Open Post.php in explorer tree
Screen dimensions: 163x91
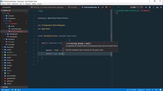click(11, 42)
